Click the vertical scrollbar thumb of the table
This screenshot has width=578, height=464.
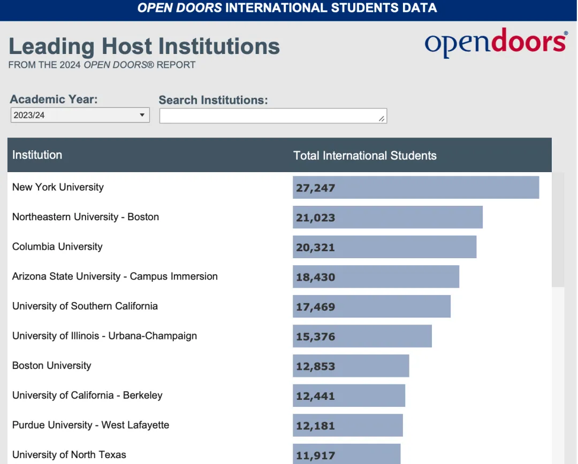coord(558,230)
